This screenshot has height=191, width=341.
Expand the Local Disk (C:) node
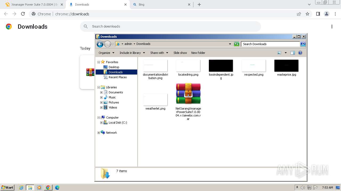tap(101, 123)
